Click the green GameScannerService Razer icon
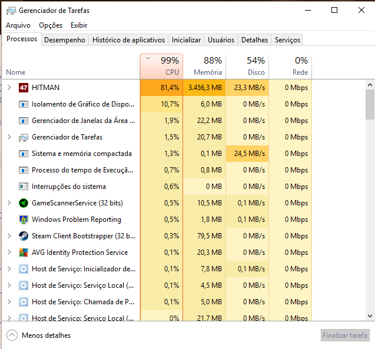Viewport: 375px width, 349px height. (x=24, y=203)
